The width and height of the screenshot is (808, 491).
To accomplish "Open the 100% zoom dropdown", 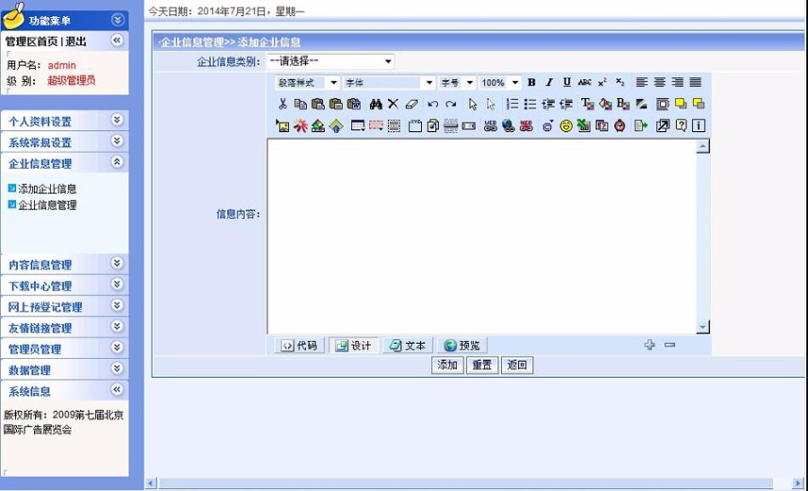I will (499, 83).
